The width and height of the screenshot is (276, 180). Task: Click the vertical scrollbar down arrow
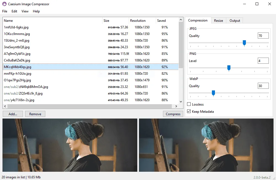coord(181,102)
